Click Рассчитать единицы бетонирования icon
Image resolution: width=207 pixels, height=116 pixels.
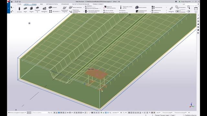coord(86,12)
